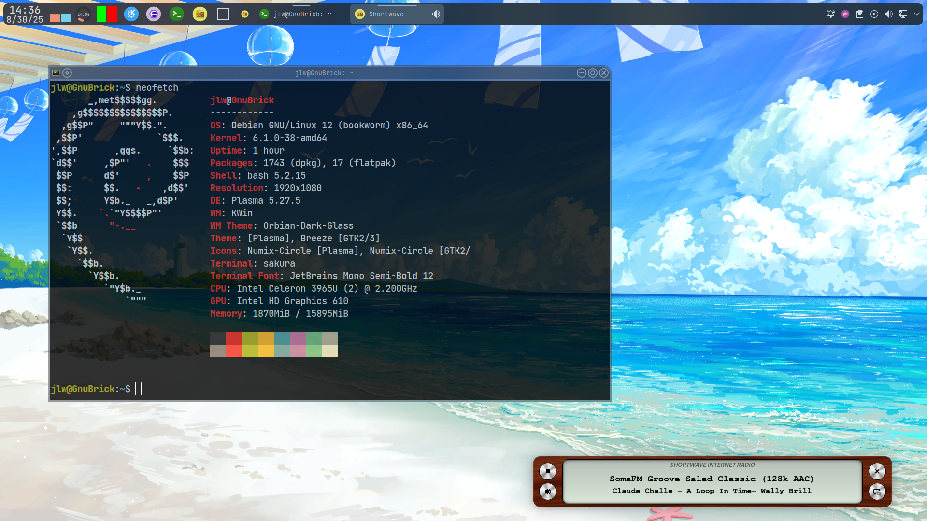Open the clipboard tray icon
This screenshot has height=521, width=927.
point(859,14)
